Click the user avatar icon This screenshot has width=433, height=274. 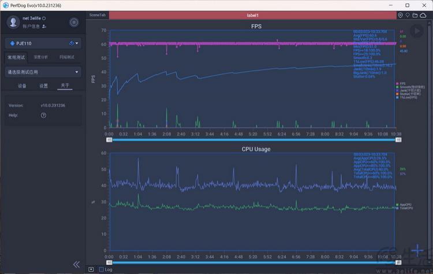tap(13, 22)
